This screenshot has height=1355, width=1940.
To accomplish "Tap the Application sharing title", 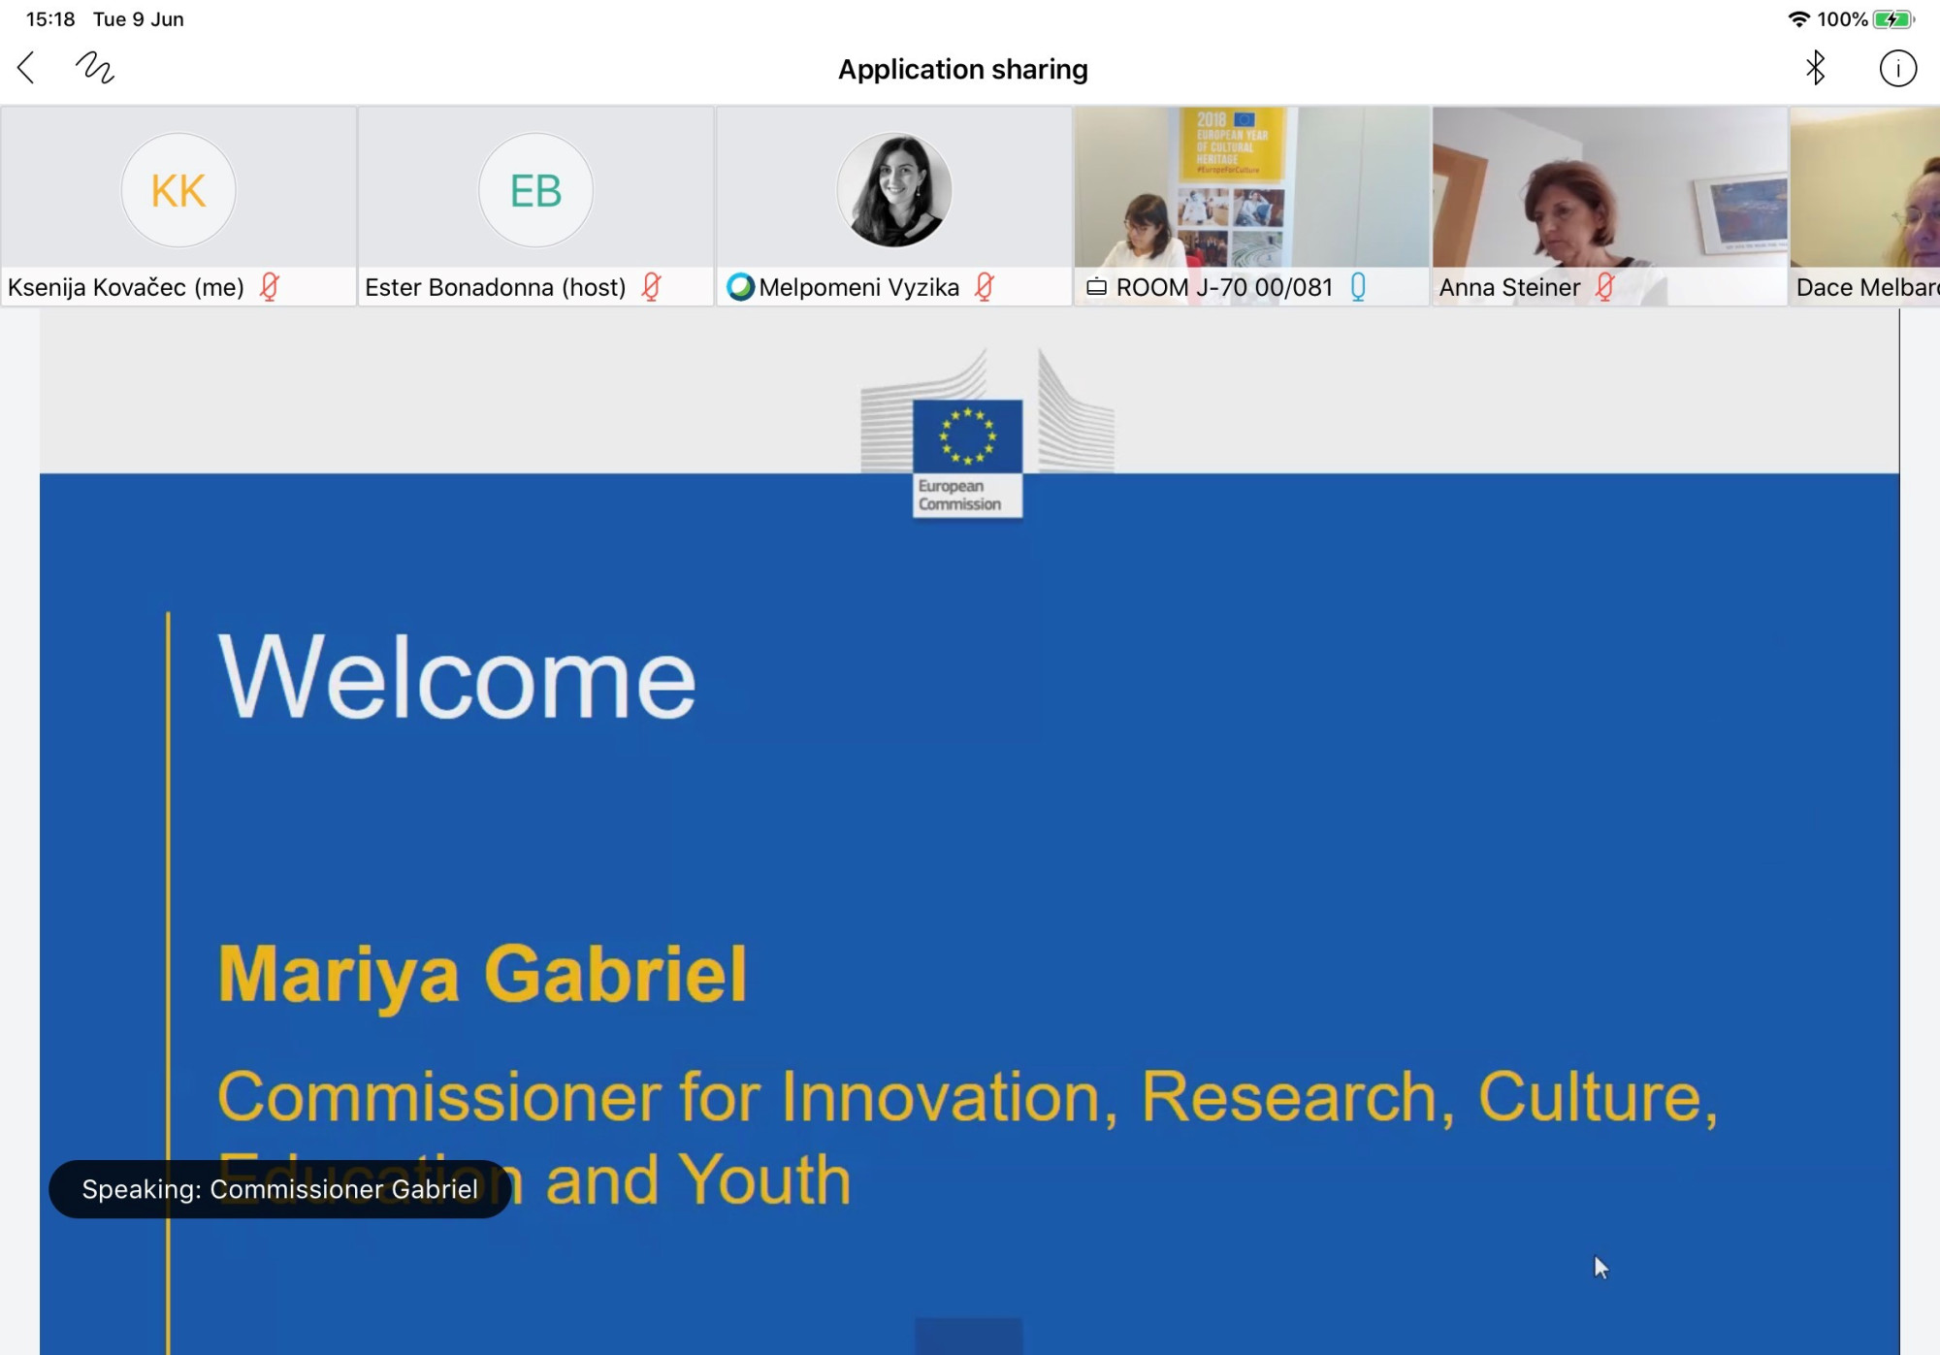I will coord(963,69).
